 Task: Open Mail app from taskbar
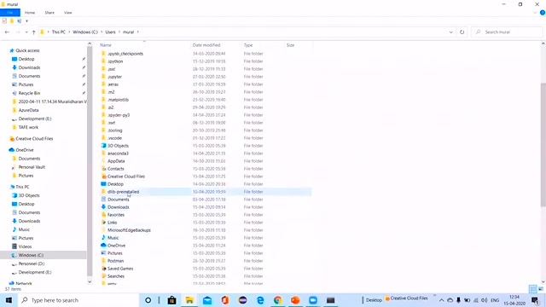tap(207, 300)
